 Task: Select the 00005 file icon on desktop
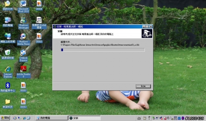click(39, 38)
